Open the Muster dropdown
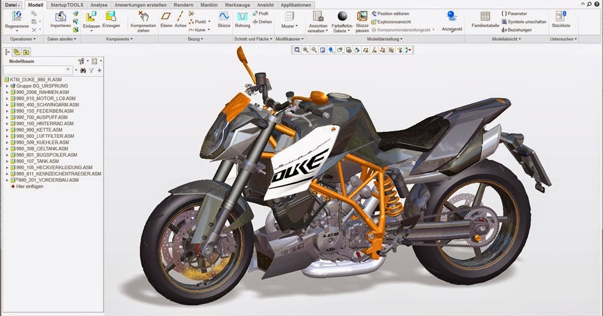603x316 pixels. pos(289,26)
